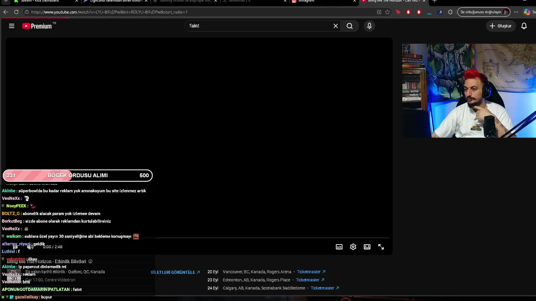Screen dimensions: 536x301
Task: Close the Stream - Kick Dashboard tab
Action: coord(77,1)
